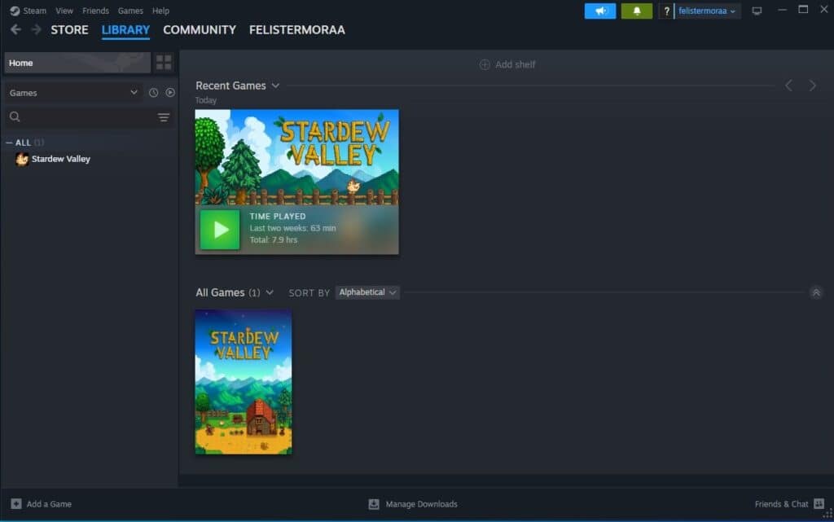This screenshot has width=834, height=522.
Task: Open the announcements megaphone icon
Action: pos(599,11)
